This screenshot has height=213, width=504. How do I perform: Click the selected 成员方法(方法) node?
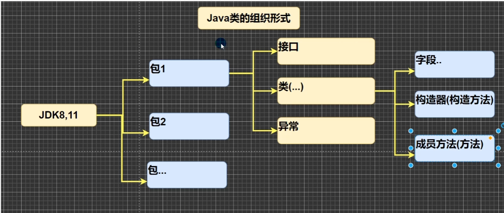pyautogui.click(x=455, y=148)
